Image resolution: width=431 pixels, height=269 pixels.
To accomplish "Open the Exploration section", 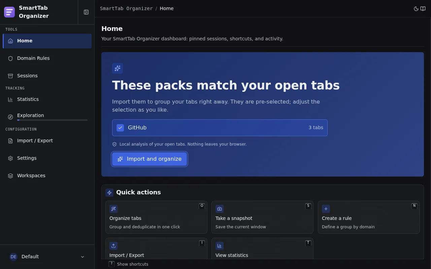I will coord(47,117).
